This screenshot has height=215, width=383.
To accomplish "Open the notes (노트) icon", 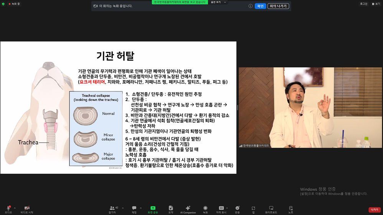I will pos(291,208).
